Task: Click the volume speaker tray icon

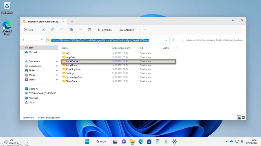Action: tap(242, 141)
